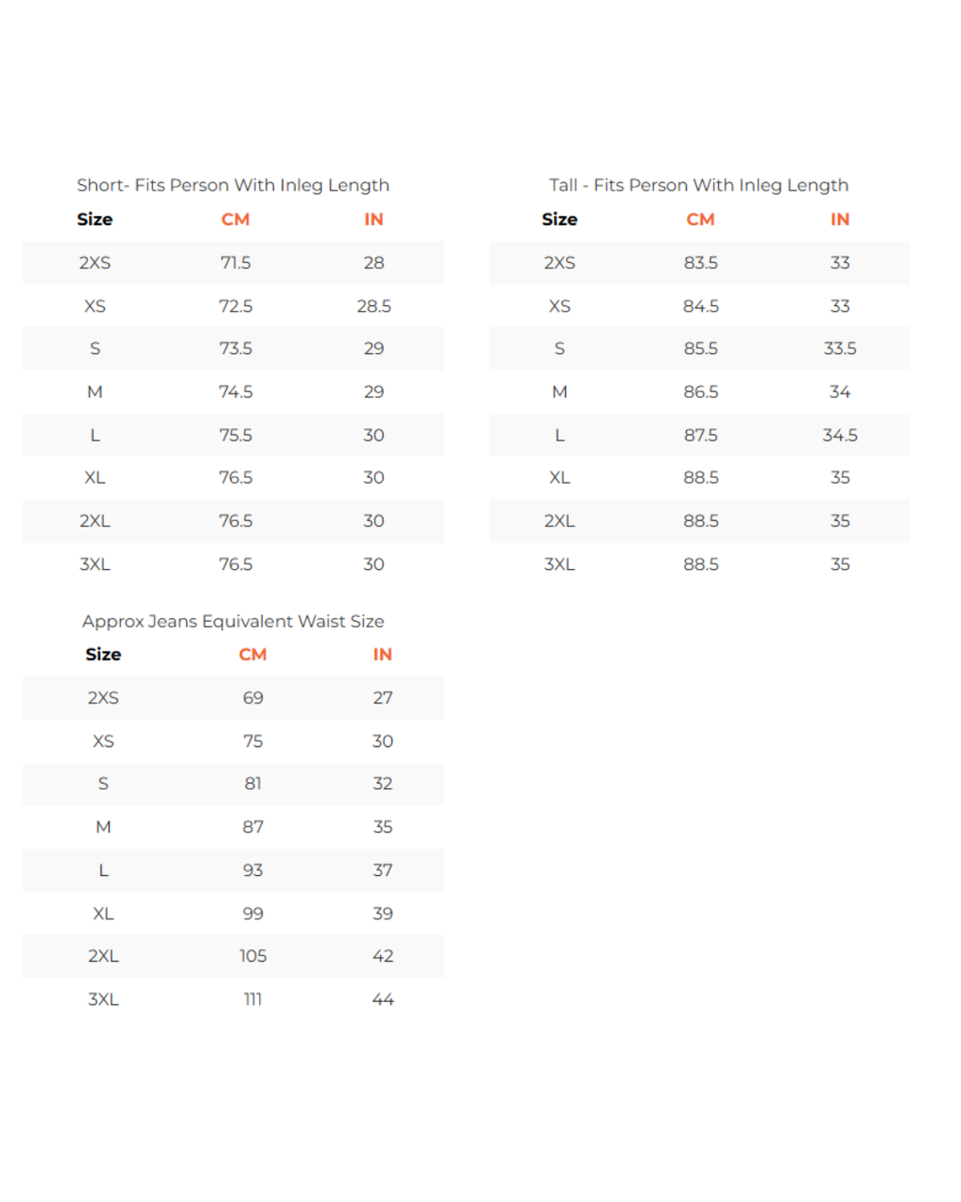Viewport: 961px width, 1202px height.
Task: Click the Size header in waist table
Action: 103,655
